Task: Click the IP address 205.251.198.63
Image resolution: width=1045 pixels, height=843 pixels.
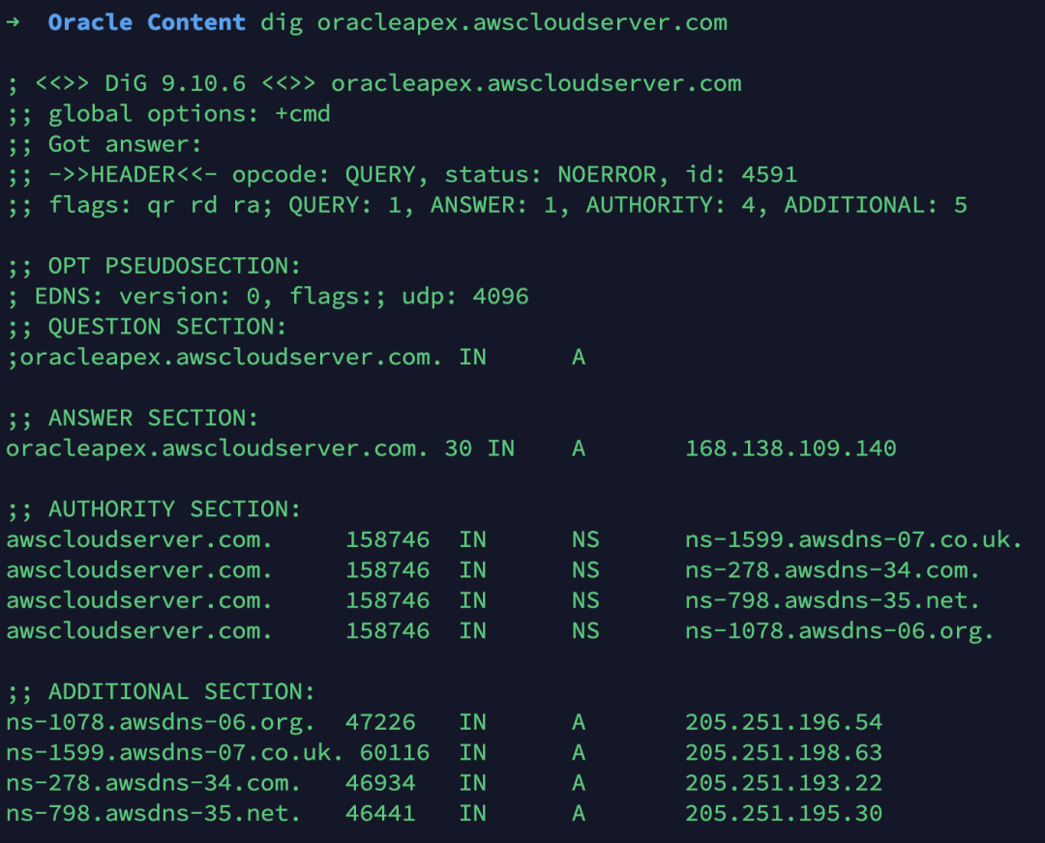Action: pos(784,752)
